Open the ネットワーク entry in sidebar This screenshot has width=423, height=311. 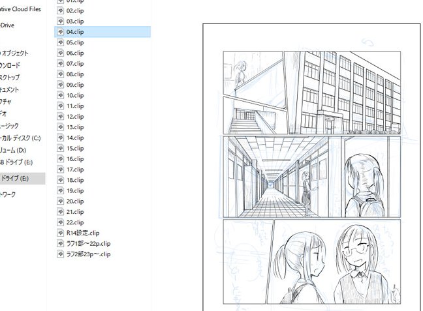8,194
